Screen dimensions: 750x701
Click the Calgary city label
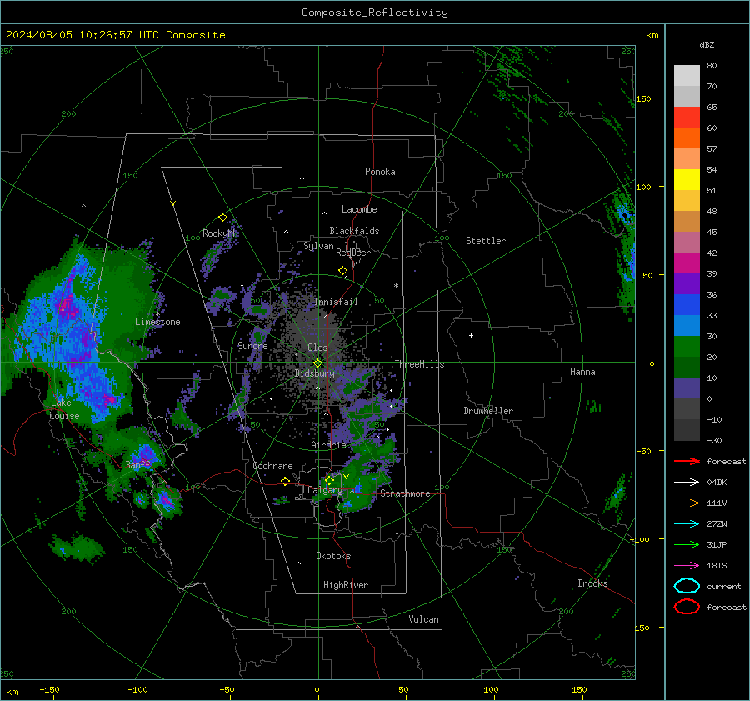tap(325, 490)
